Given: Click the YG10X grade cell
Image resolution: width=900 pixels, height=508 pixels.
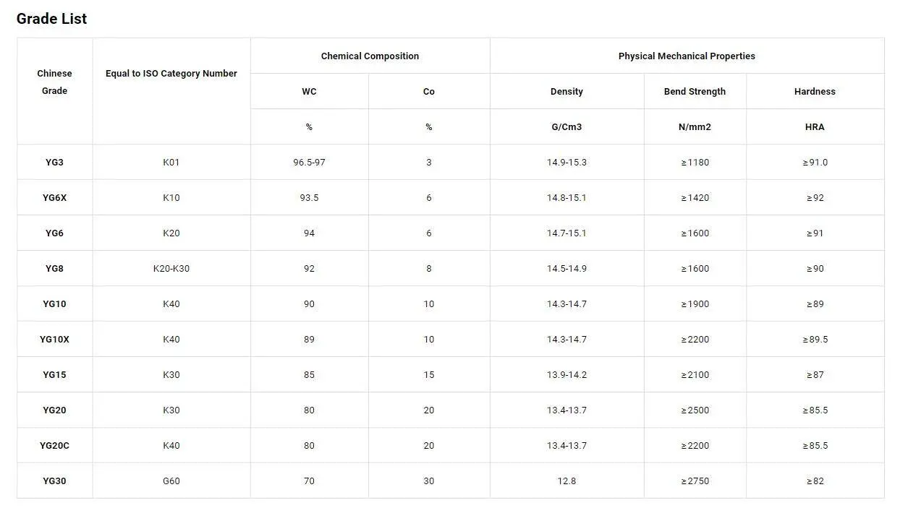Looking at the screenshot, I should (x=55, y=339).
